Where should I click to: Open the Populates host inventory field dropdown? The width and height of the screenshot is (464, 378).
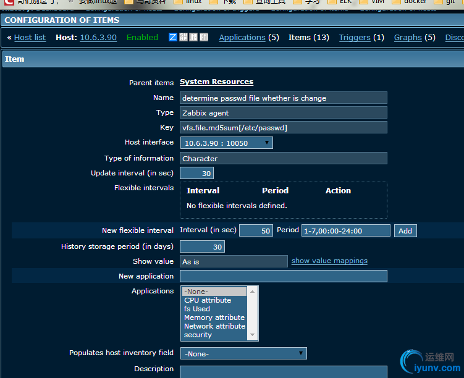click(243, 353)
